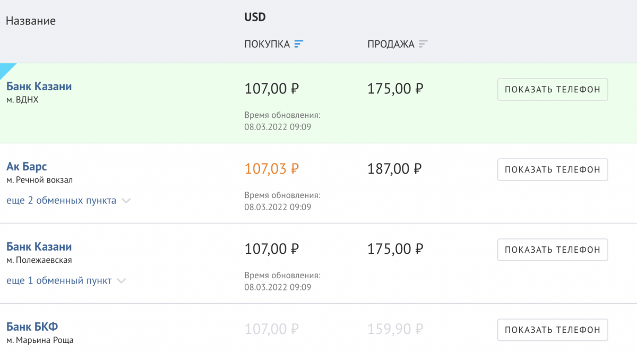Click the Название column header
The height and width of the screenshot is (352, 637).
(30, 21)
